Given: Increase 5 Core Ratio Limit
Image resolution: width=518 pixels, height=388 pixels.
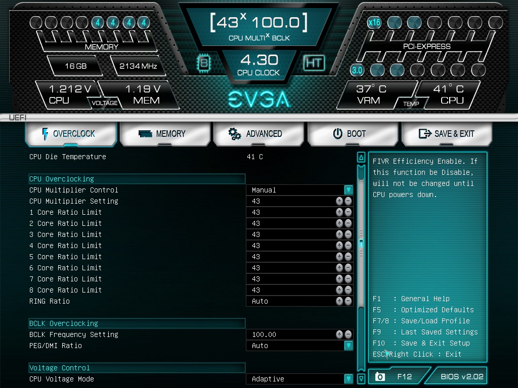Looking at the screenshot, I should click(x=339, y=257).
